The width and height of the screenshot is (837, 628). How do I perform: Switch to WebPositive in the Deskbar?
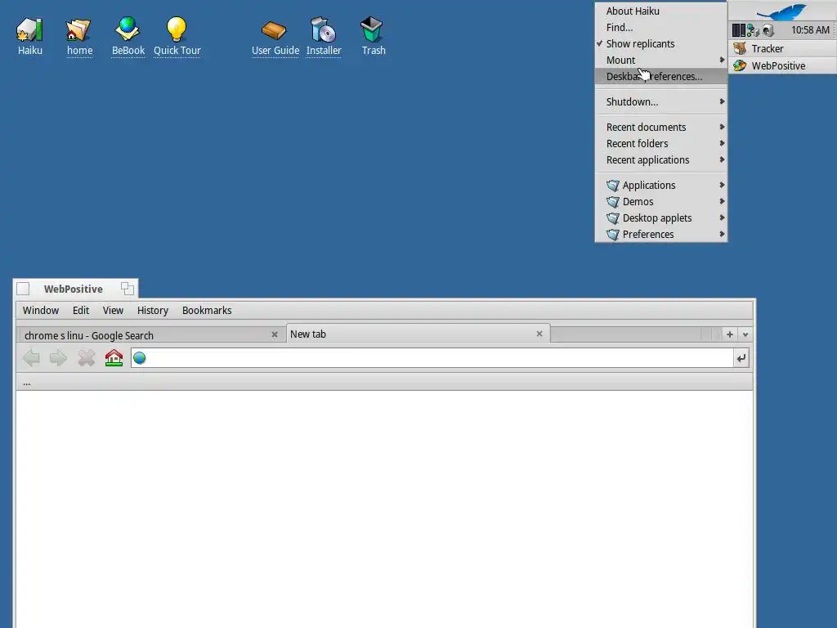point(782,65)
